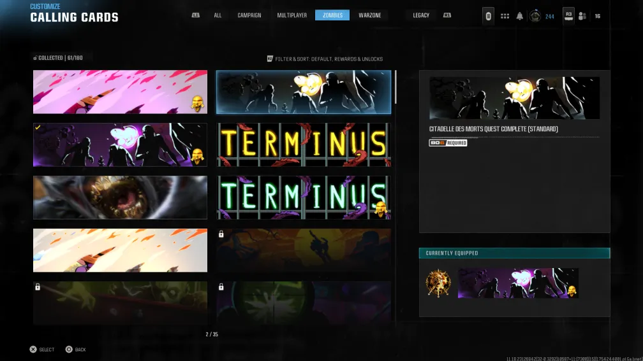This screenshot has width=643, height=361.
Task: Click the preview image of Citadelle des Morts card
Action: pyautogui.click(x=514, y=98)
